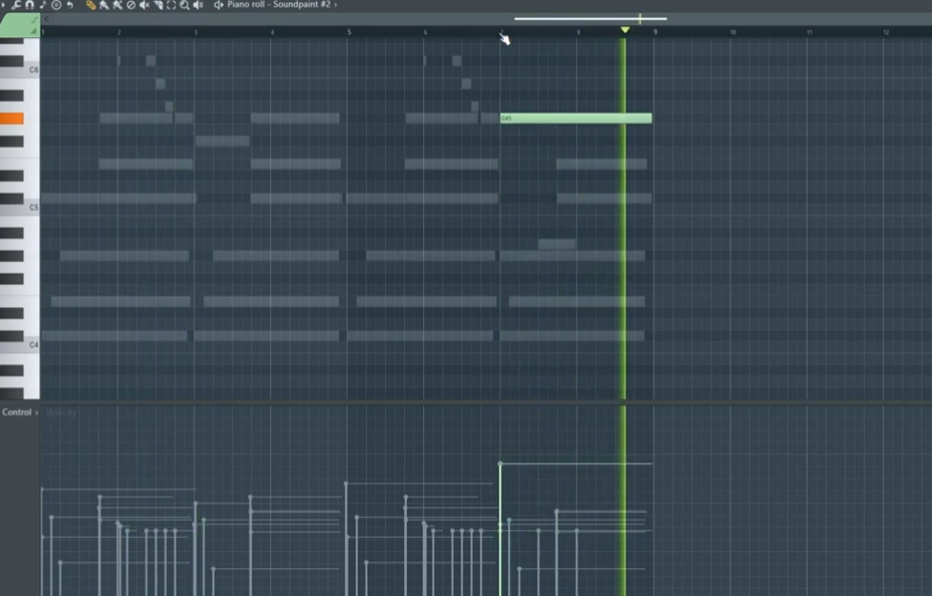This screenshot has width=932, height=596.
Task: Click bar number 5 on the timeline ruler
Action: click(x=349, y=32)
